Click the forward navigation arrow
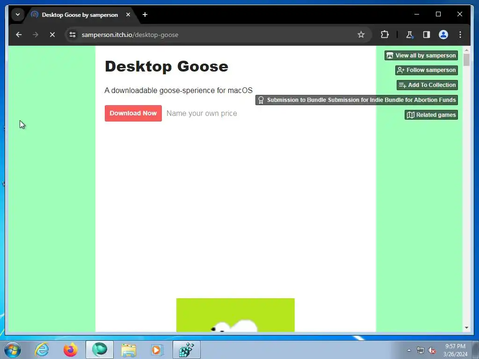The image size is (479, 359). pyautogui.click(x=36, y=35)
